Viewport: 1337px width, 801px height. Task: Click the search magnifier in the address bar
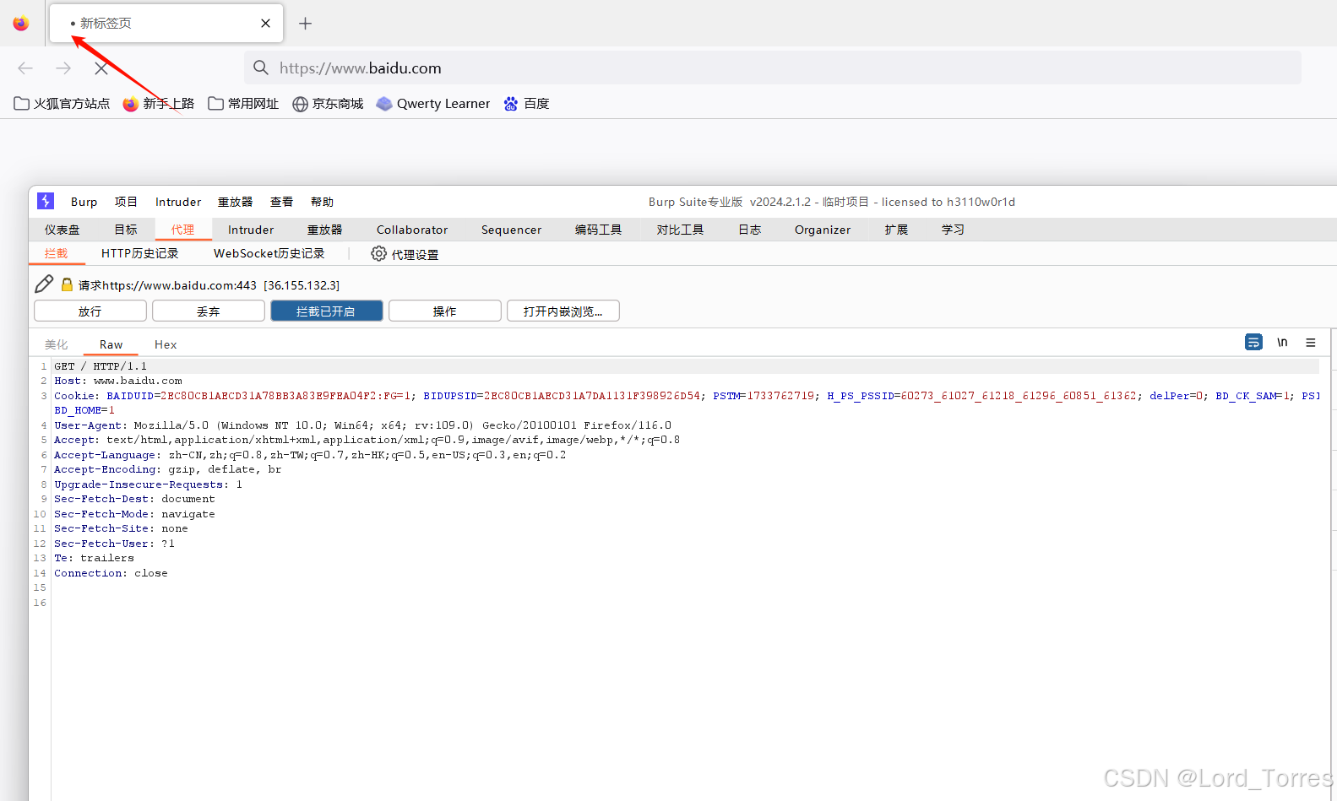pyautogui.click(x=261, y=68)
